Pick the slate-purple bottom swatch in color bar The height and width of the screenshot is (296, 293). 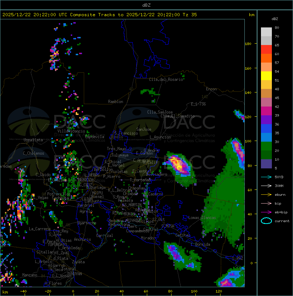point(266,164)
